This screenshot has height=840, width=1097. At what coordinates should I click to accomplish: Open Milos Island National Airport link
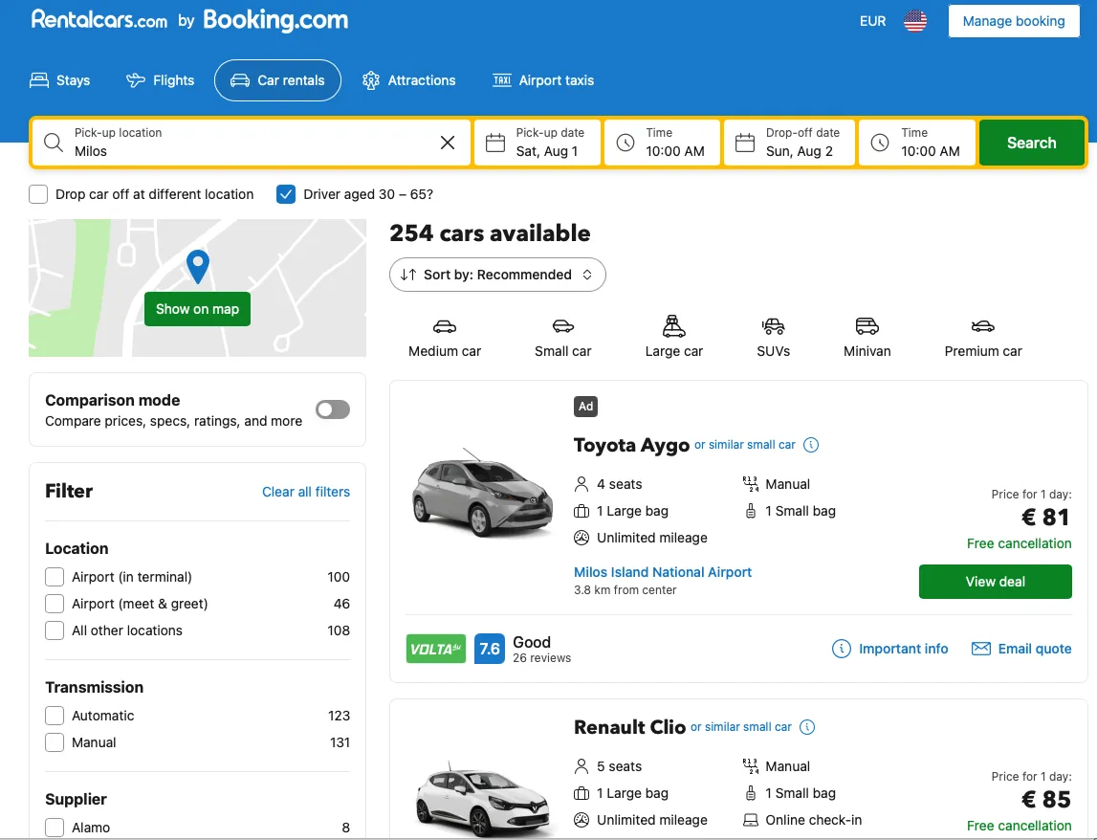click(x=663, y=572)
